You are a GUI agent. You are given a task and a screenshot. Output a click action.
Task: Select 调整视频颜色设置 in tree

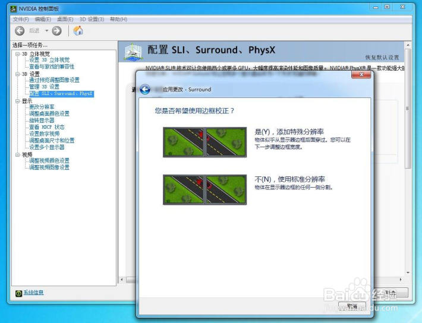[x=49, y=161]
